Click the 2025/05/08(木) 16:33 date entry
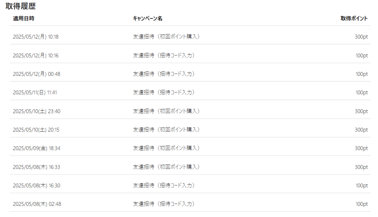Viewport: 378px width, 217px height. [x=37, y=167]
